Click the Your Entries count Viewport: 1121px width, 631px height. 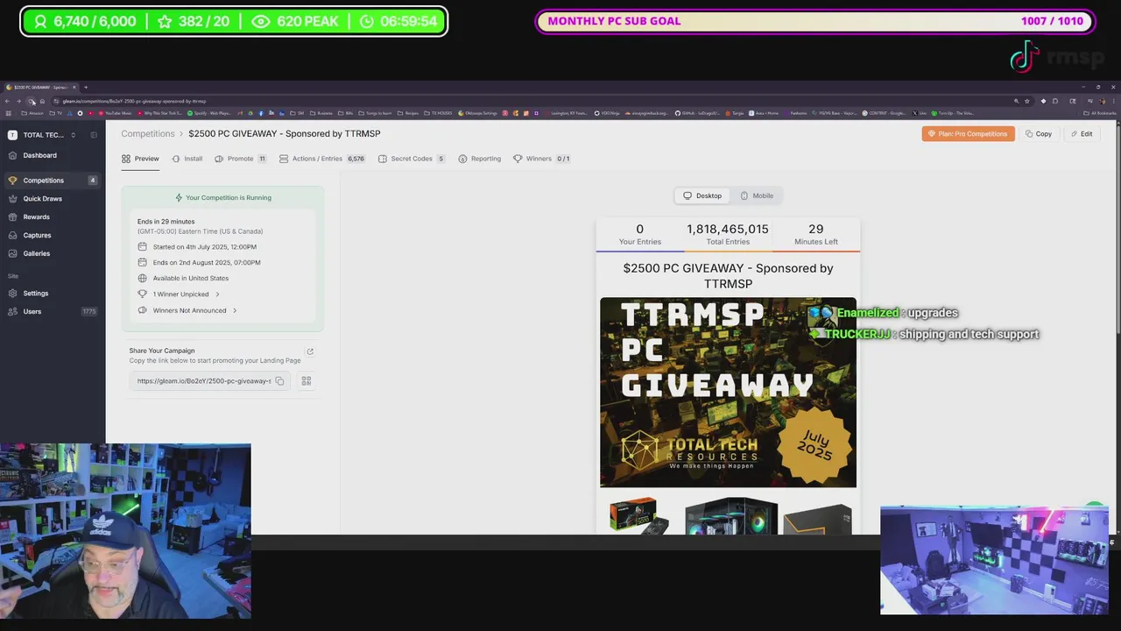pos(639,234)
